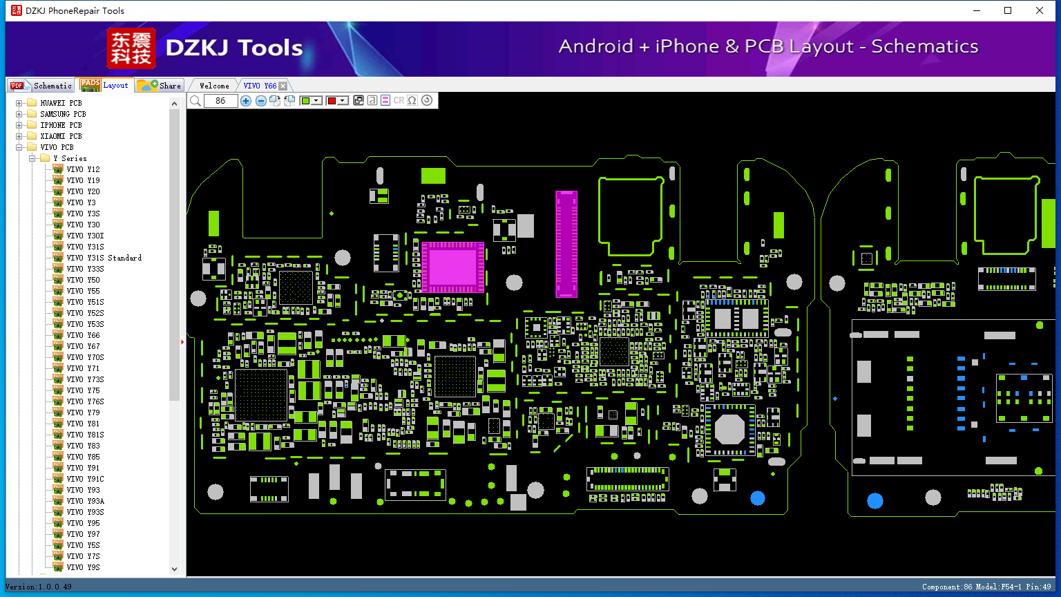The width and height of the screenshot is (1061, 597).
Task: Click the zoom value field showing 86
Action: point(220,101)
